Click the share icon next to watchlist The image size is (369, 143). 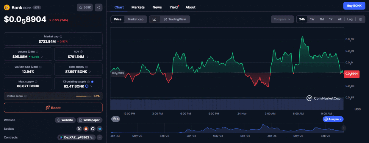click(98, 7)
